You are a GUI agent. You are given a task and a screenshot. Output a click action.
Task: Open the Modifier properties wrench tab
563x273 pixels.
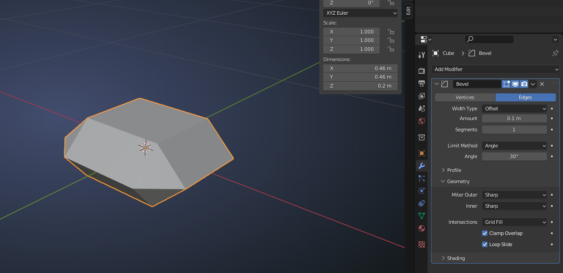point(421,166)
